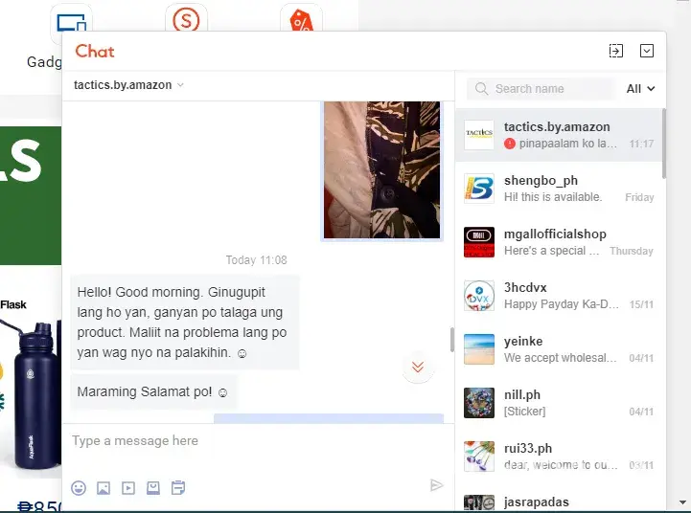Click the page scrollbar down arrow
The image size is (691, 513).
[x=683, y=502]
